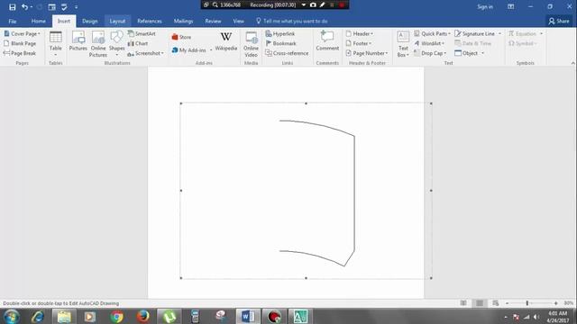Switch to Print Layout view in status bar

(x=480, y=303)
